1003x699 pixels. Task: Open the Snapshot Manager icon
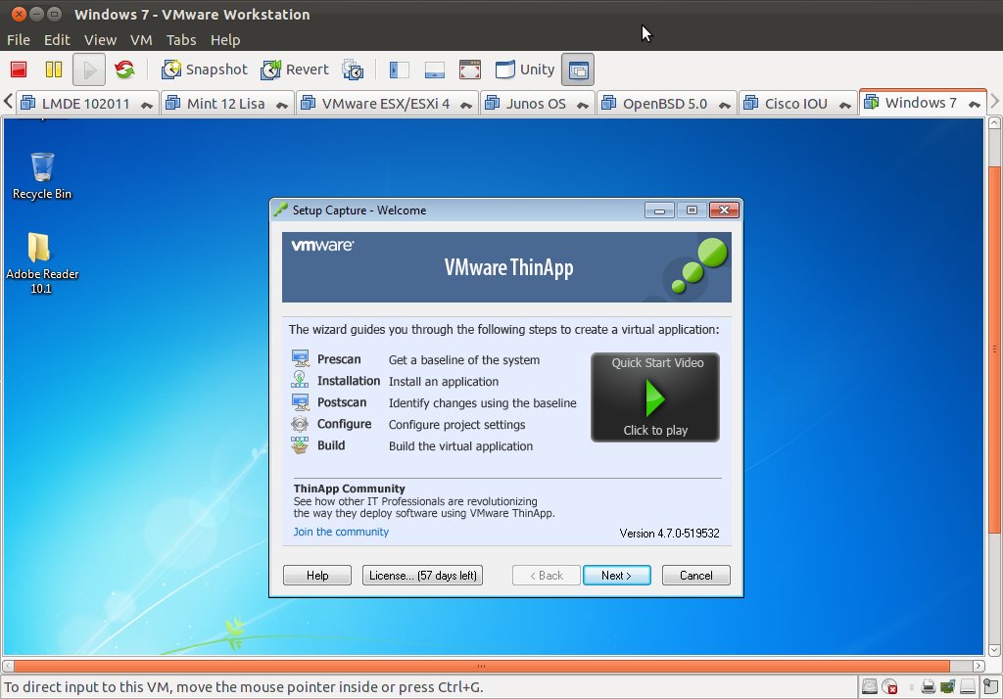(x=353, y=69)
